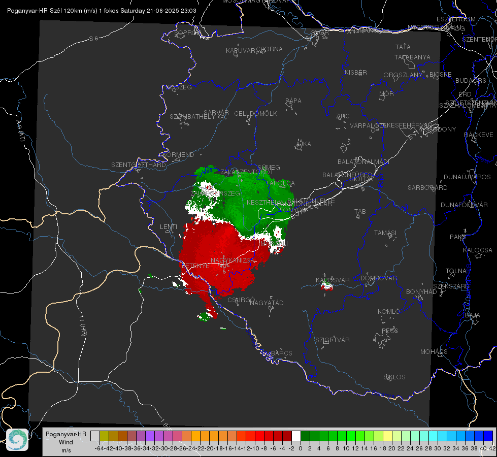Pick the white swatch between -2 and 0
Image resolution: width=497 pixels, height=457 pixels.
point(296,436)
